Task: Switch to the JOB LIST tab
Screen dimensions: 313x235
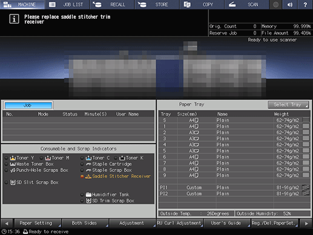Action: [x=67, y=4]
